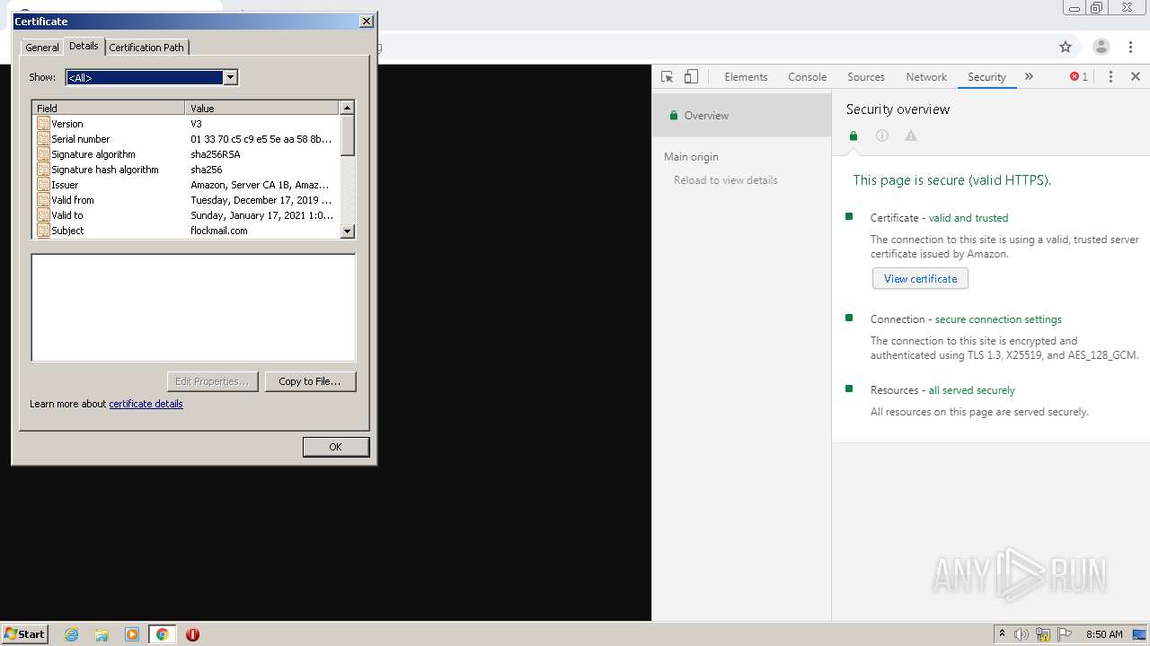
Task: Switch to Console tab
Action: (x=808, y=77)
